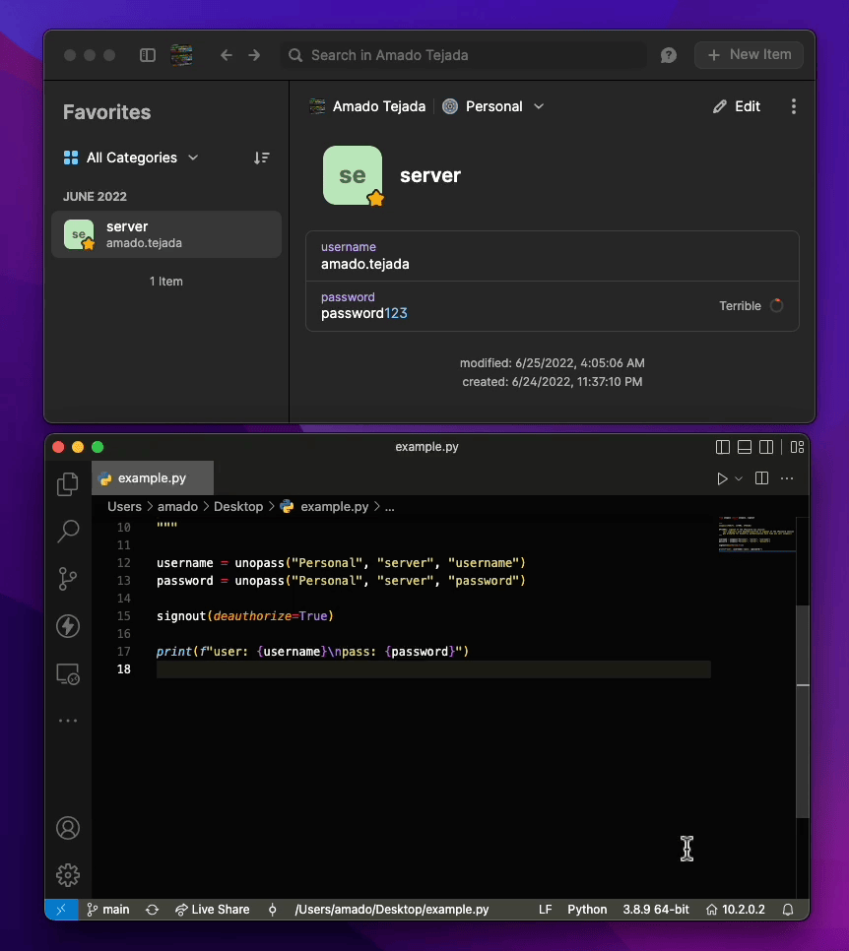Click line number 12 in the gutter
Screen dimensions: 849x951
tap(124, 563)
